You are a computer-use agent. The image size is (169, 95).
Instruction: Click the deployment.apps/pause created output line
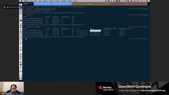pos(36,11)
